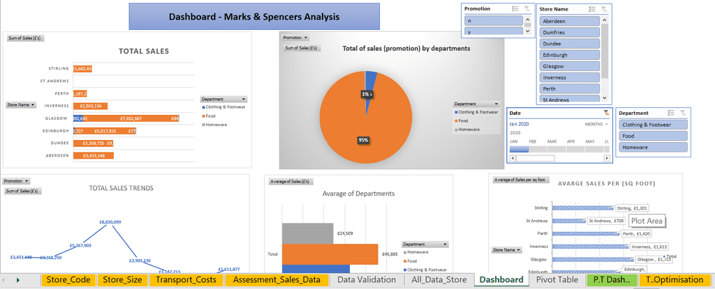The width and height of the screenshot is (715, 289).
Task: Open Department field dropdown on pie chart
Action: pyautogui.click(x=476, y=104)
